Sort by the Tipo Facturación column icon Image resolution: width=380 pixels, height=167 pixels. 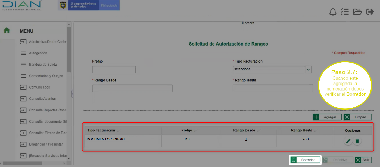[x=119, y=130]
